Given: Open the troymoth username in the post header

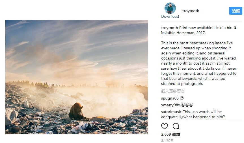Looking at the screenshot, I should (x=191, y=11).
